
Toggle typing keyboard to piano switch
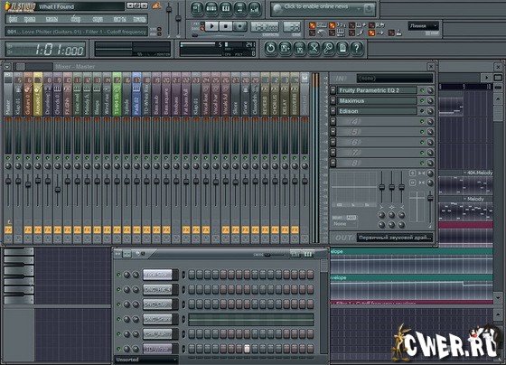(313, 25)
